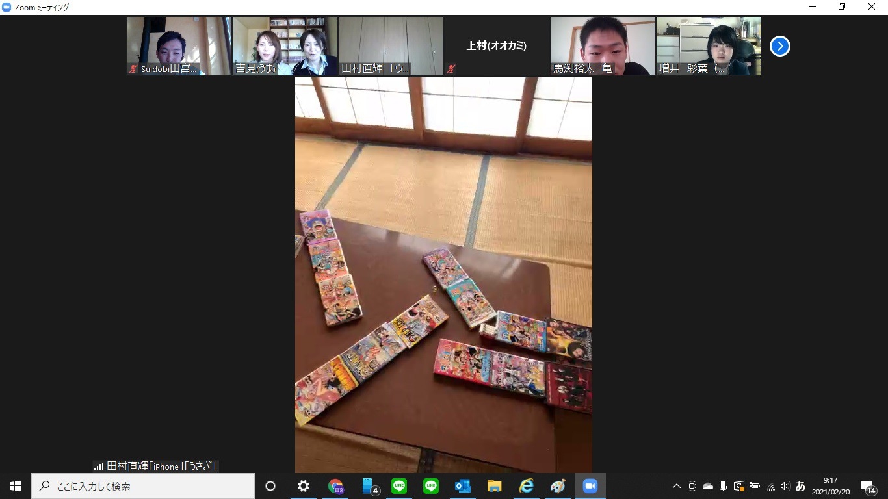Select 上村(オオカミ) participant tile
Viewport: 888px width, 499px height.
[x=497, y=46]
